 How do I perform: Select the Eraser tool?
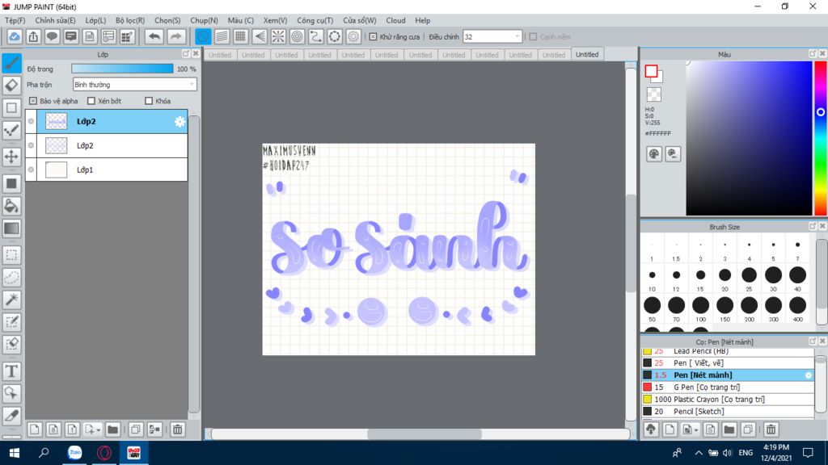pos(11,86)
